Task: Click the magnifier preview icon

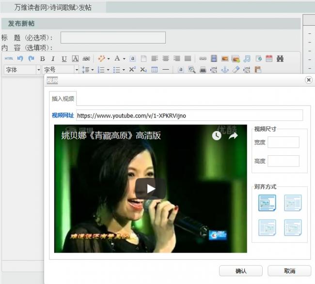Action: [x=192, y=70]
